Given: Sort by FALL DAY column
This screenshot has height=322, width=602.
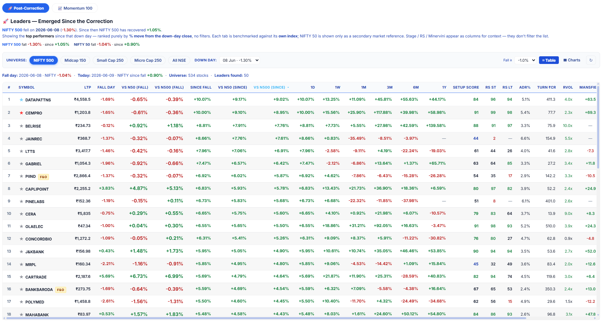Looking at the screenshot, I should coord(106,87).
